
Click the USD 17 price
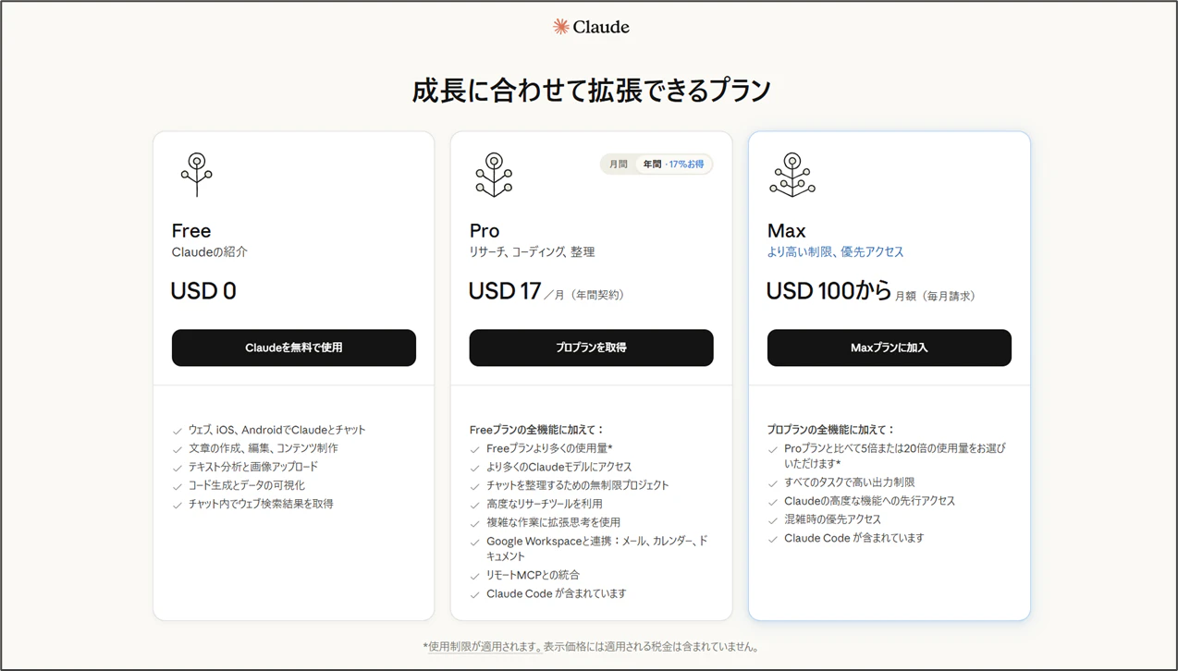[505, 291]
